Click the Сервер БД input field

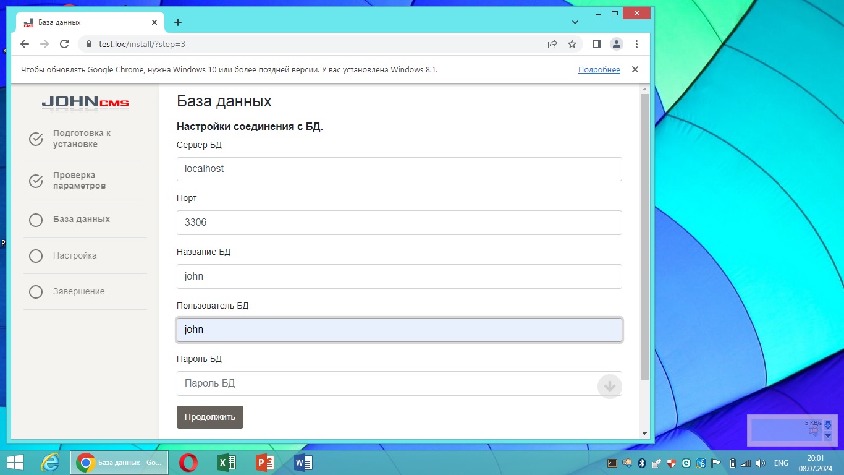point(399,169)
